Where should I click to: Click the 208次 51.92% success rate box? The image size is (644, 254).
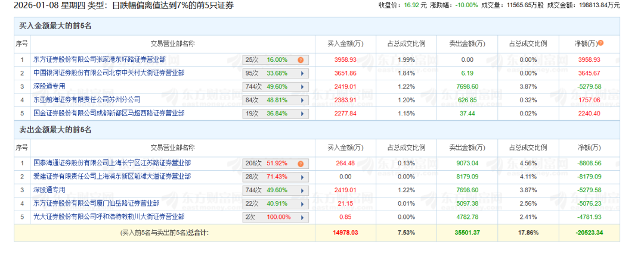pyautogui.click(x=275, y=164)
